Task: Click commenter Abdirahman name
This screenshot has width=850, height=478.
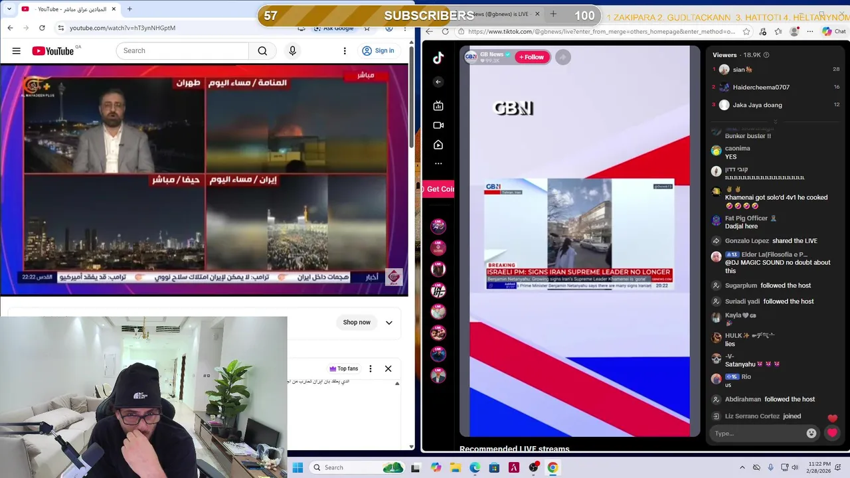Action: click(x=743, y=400)
